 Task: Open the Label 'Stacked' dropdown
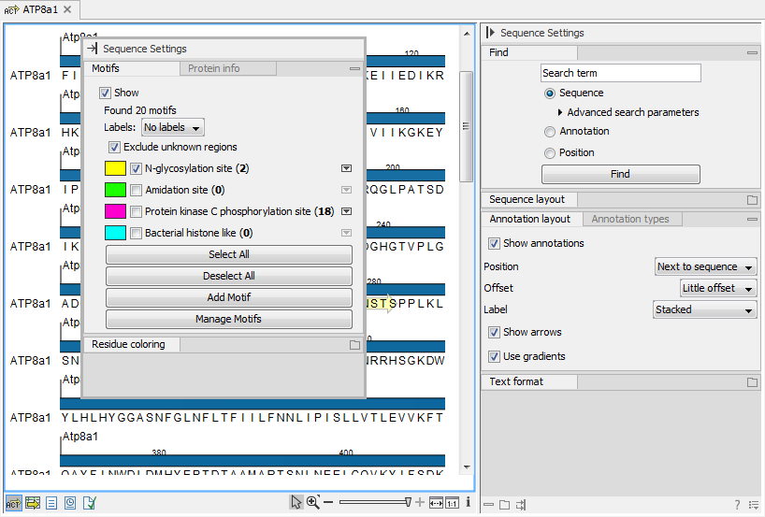(704, 309)
